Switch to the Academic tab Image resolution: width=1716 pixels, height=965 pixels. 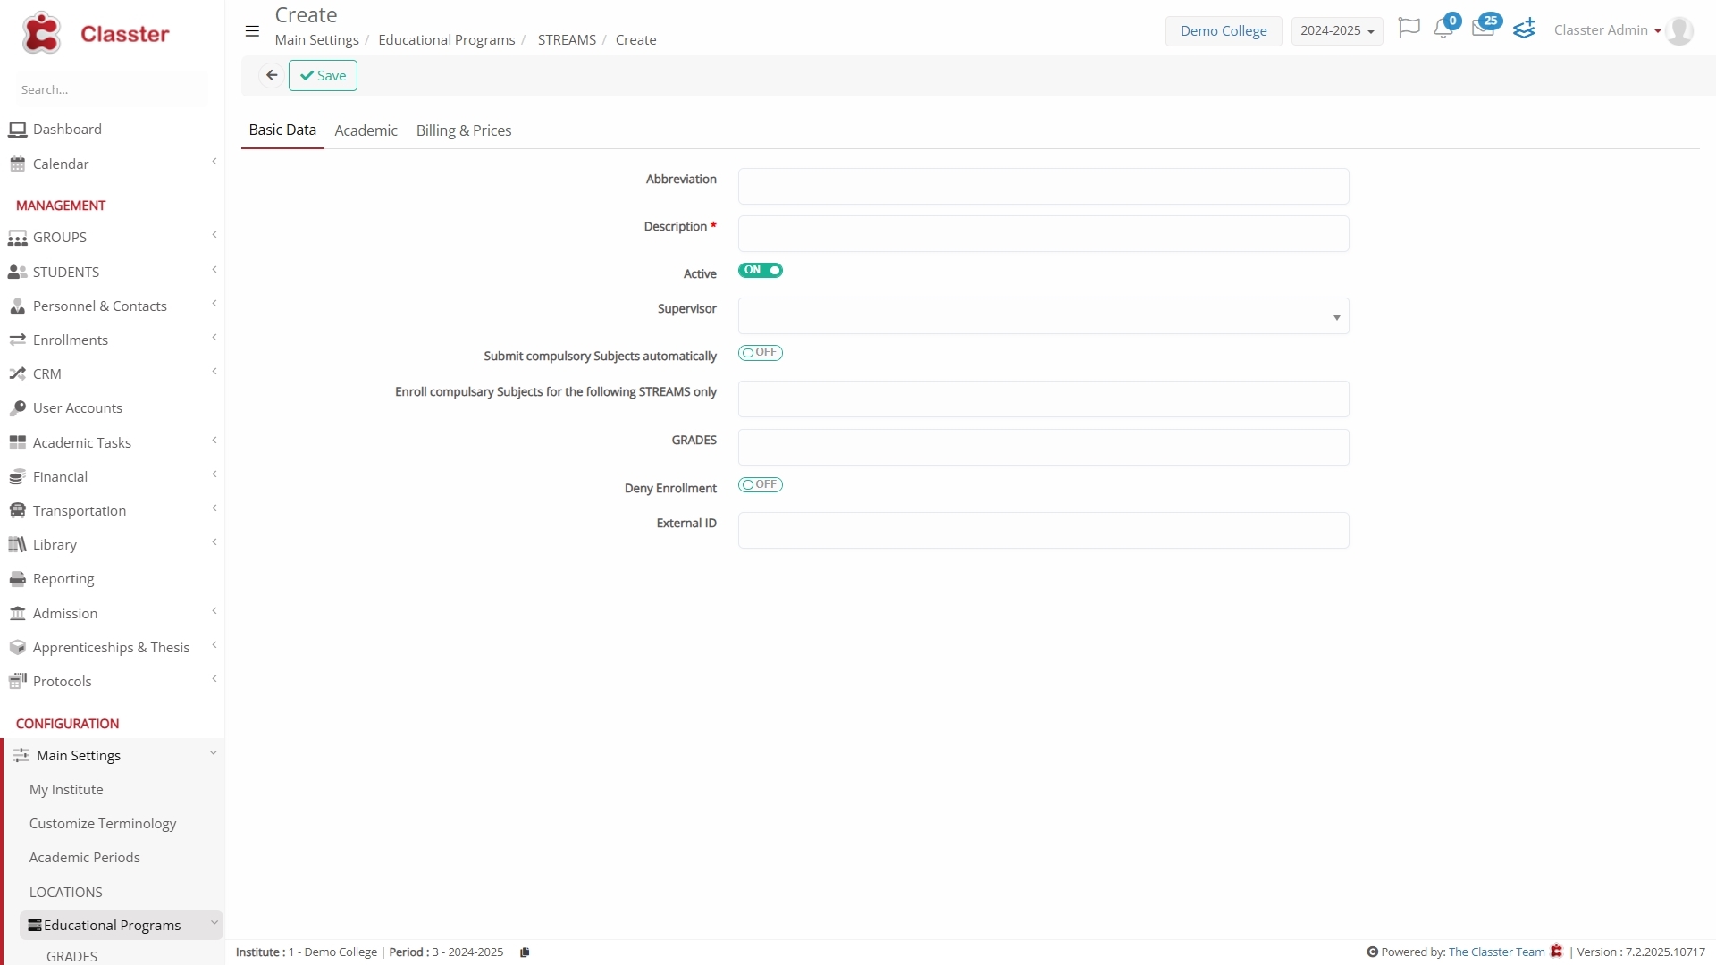pyautogui.click(x=366, y=130)
